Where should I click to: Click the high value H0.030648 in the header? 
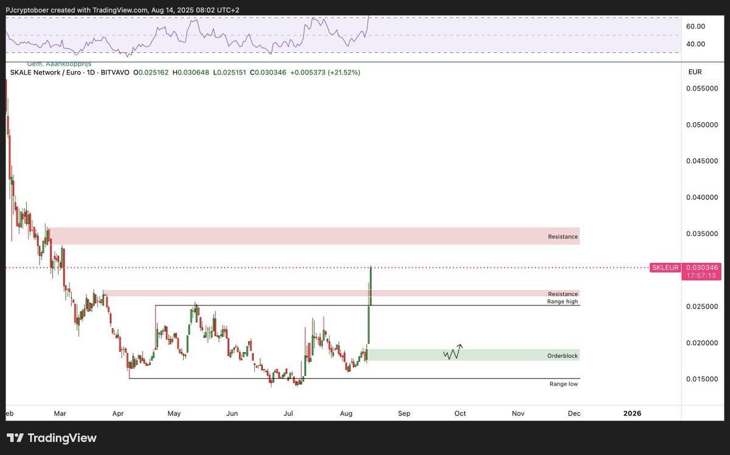click(x=192, y=72)
